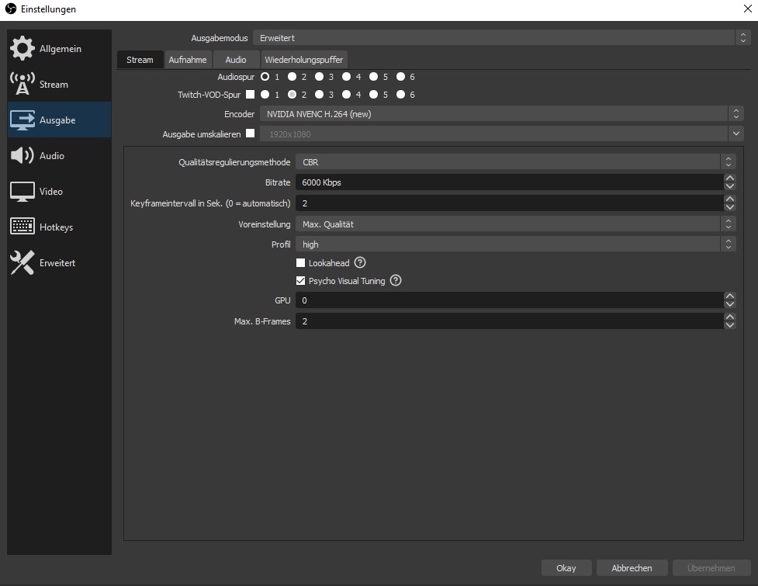
Task: Decrease Max. B-Frames with down arrow
Action: pos(730,325)
